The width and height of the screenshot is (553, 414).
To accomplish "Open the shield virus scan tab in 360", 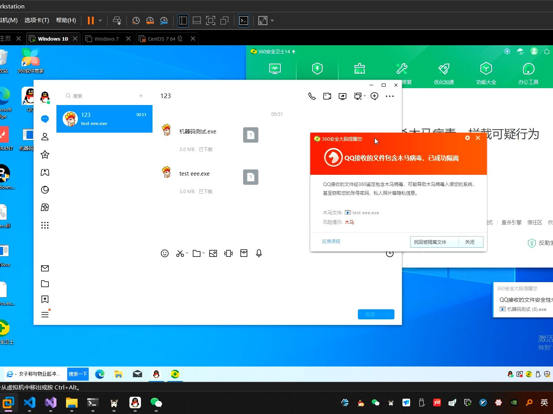I will [x=317, y=69].
